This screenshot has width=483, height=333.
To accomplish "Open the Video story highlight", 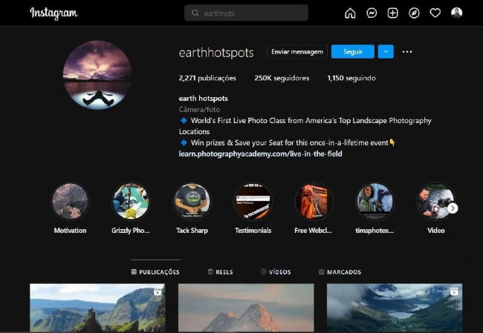I will click(435, 201).
